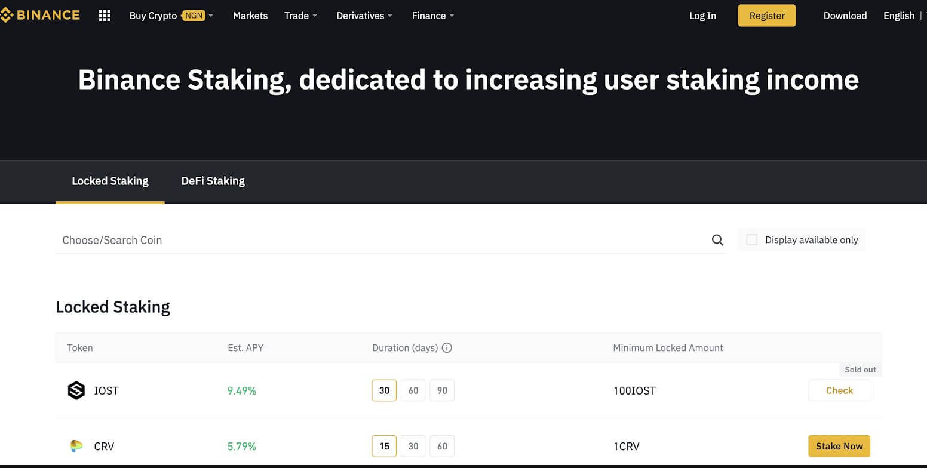
Task: Click the CRV token icon
Action: pos(76,446)
